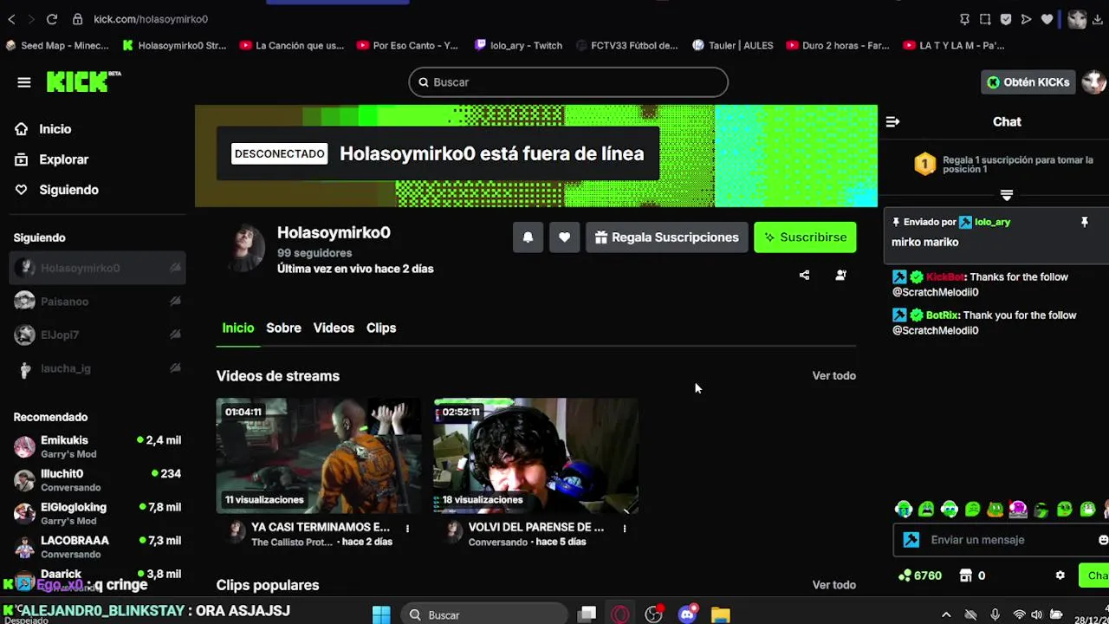This screenshot has width=1109, height=624.
Task: Open the Seed Map - Minecraft bookmark
Action: (x=57, y=45)
